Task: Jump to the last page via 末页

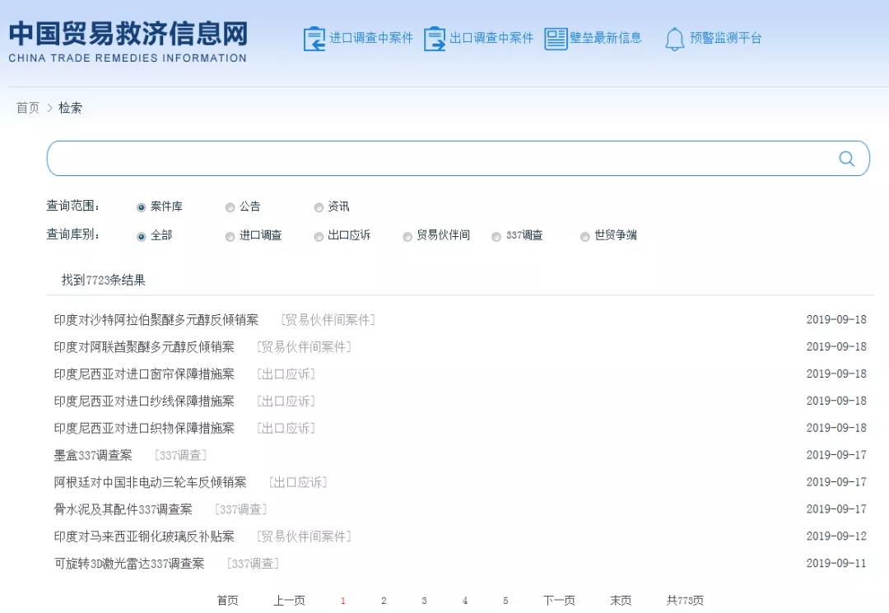Action: 620,601
